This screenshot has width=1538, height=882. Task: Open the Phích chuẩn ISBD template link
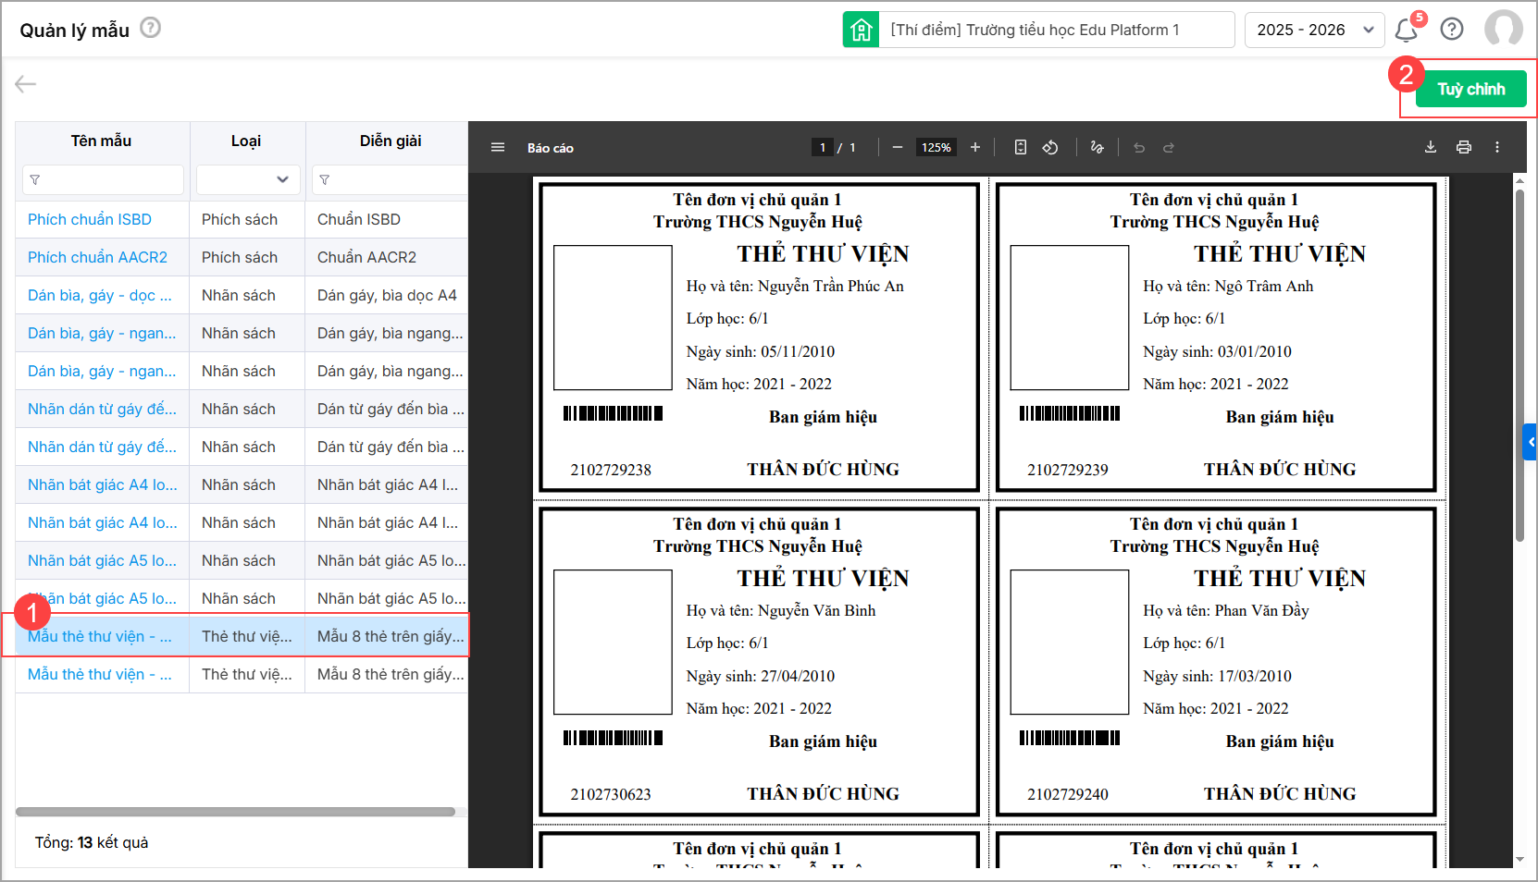pos(90,219)
